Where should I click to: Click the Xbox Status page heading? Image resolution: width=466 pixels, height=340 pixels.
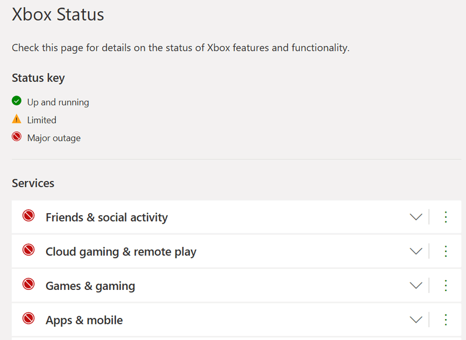58,15
